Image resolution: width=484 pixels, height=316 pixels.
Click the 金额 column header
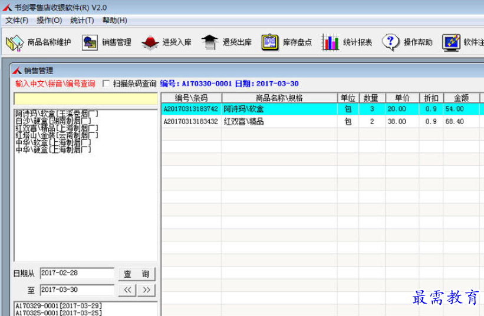pyautogui.click(x=461, y=98)
